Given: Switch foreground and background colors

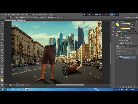Looking at the screenshot, I should pos(3,77).
